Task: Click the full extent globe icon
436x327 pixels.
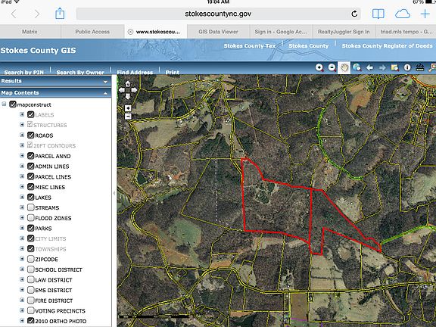Action: coord(357,67)
